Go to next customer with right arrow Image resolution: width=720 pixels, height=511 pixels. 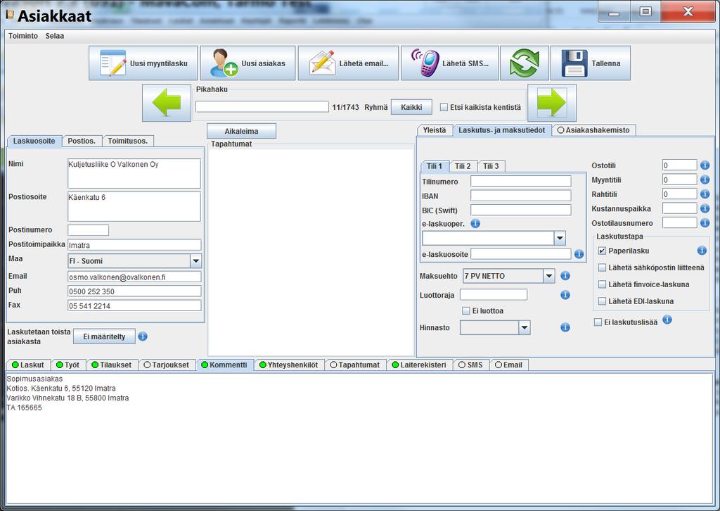pos(552,103)
